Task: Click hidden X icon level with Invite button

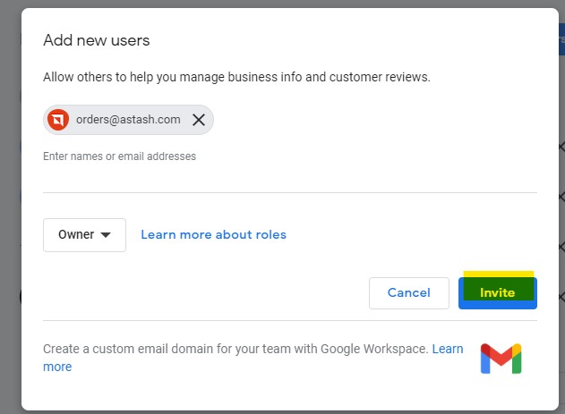Action: click(562, 297)
